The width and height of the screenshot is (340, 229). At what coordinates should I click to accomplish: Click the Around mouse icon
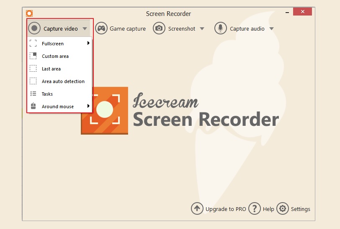33,106
